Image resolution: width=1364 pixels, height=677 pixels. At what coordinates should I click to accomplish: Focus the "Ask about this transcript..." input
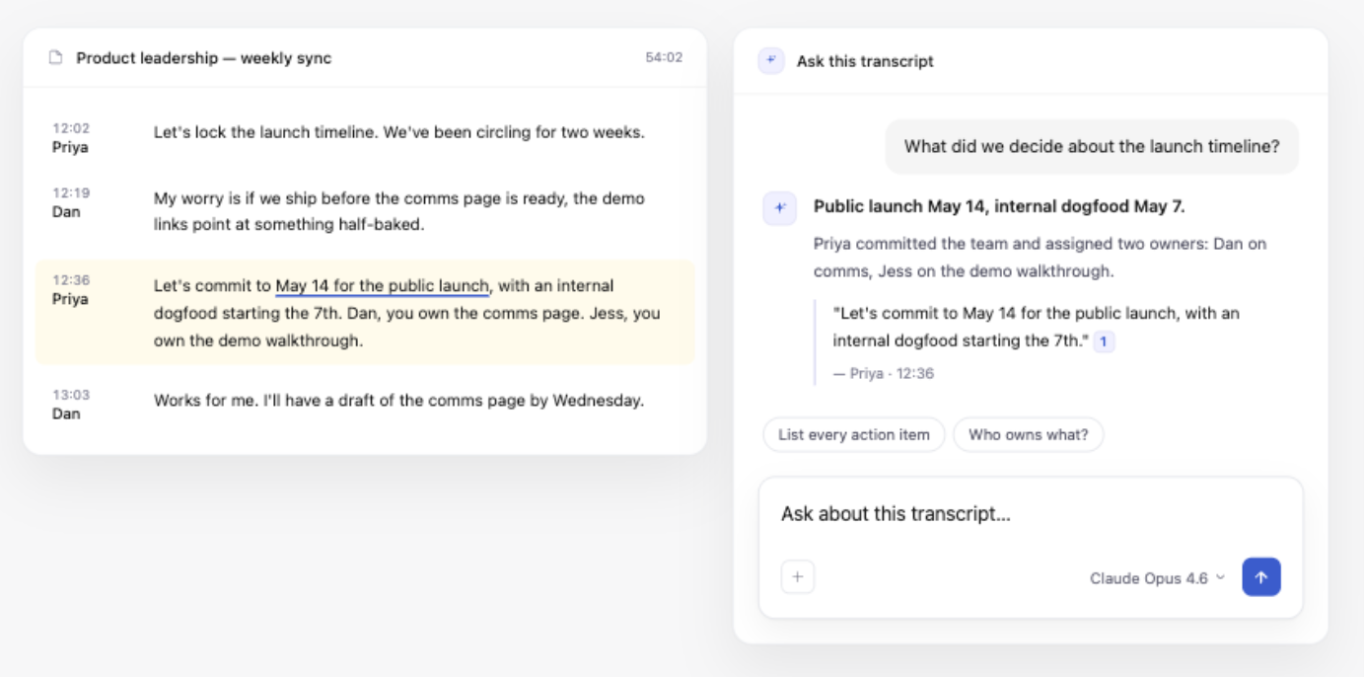pyautogui.click(x=1030, y=514)
